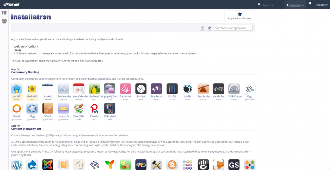Open the WebCalendar app icon

(x=79, y=89)
